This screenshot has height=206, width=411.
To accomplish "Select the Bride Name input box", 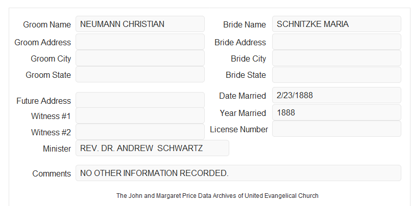I will pos(336,24).
